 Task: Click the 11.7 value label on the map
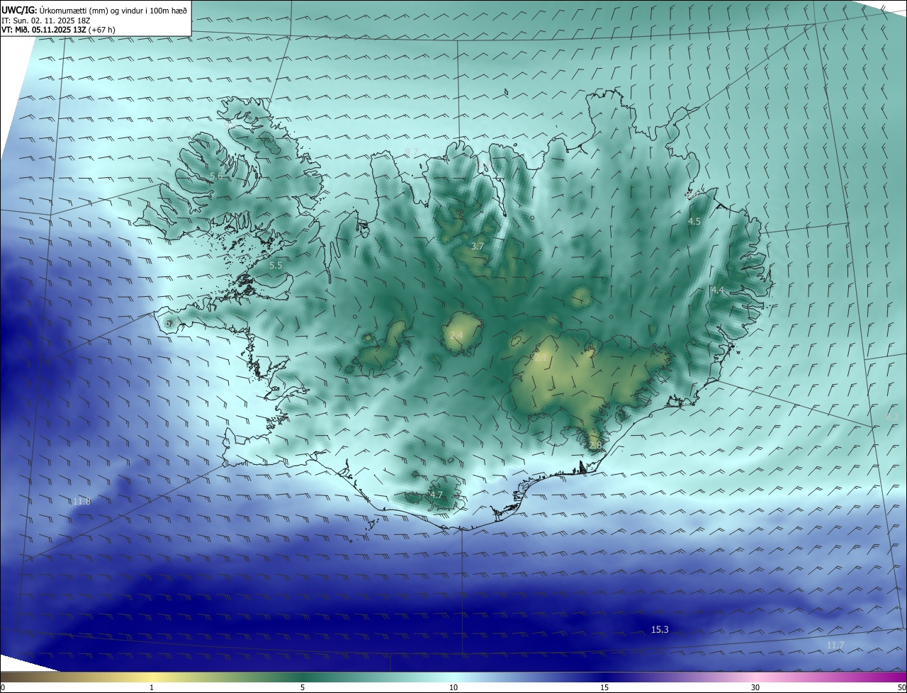click(835, 645)
